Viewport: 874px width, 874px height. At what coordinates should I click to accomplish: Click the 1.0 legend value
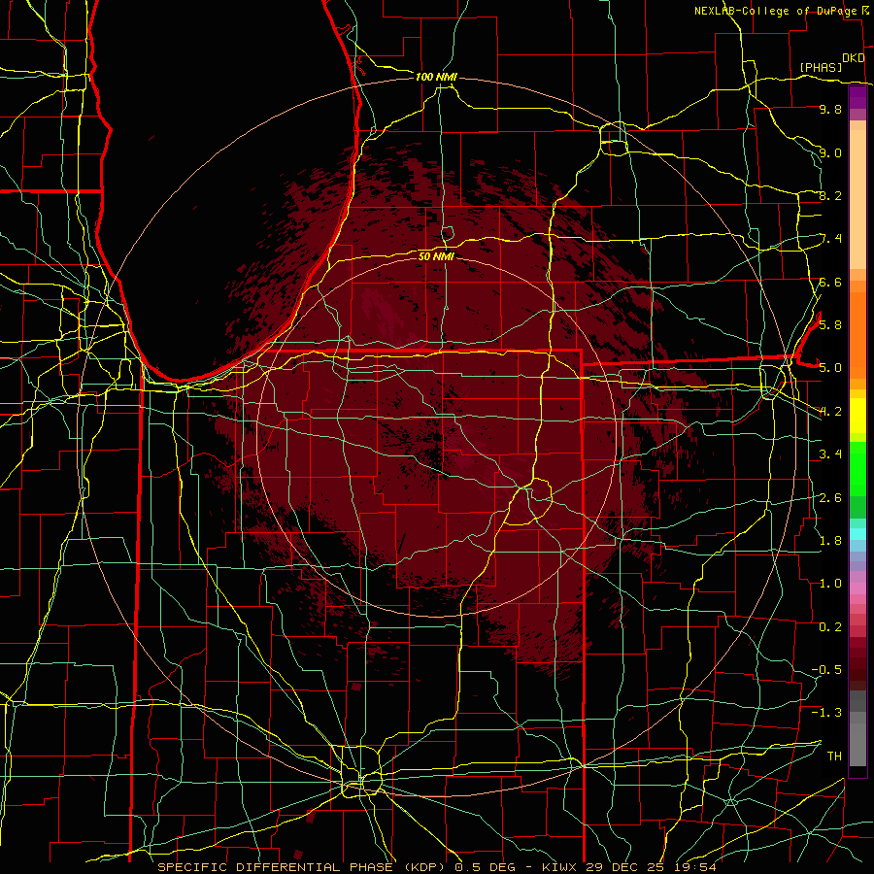coord(830,583)
